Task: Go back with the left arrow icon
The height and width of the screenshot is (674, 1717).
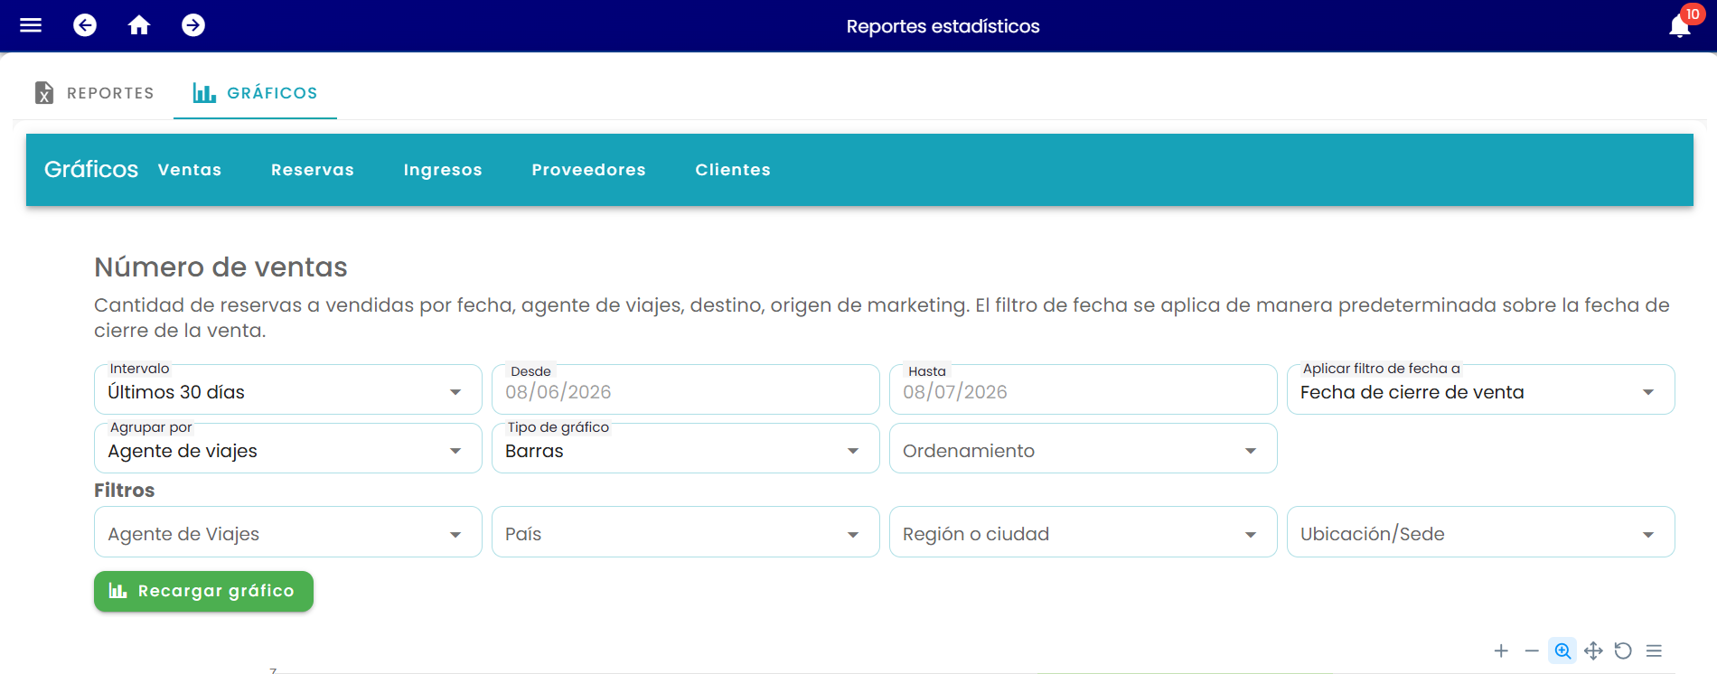Action: [x=85, y=25]
